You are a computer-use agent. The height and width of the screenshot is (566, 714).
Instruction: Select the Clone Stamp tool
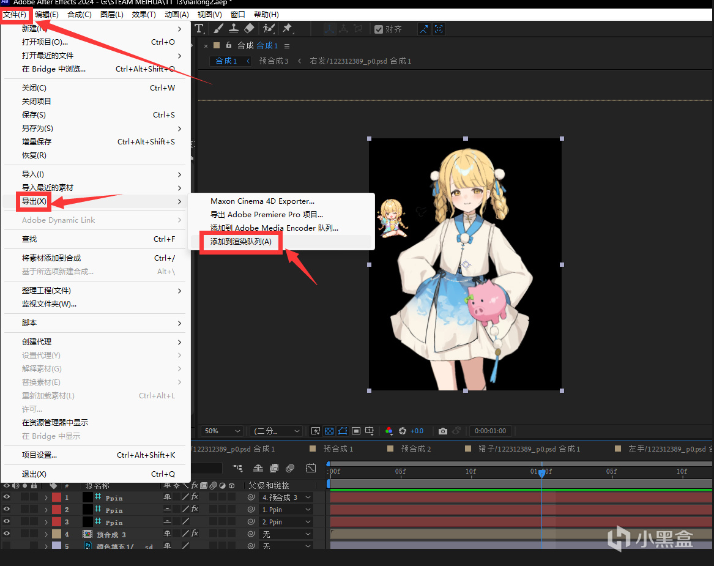pos(233,29)
